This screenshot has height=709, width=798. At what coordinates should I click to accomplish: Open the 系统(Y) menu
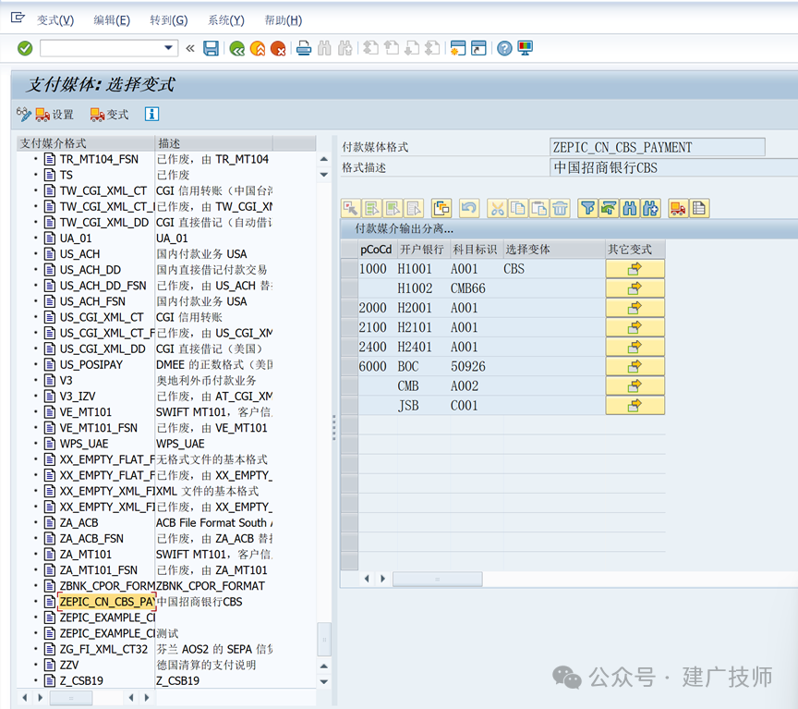[x=226, y=20]
